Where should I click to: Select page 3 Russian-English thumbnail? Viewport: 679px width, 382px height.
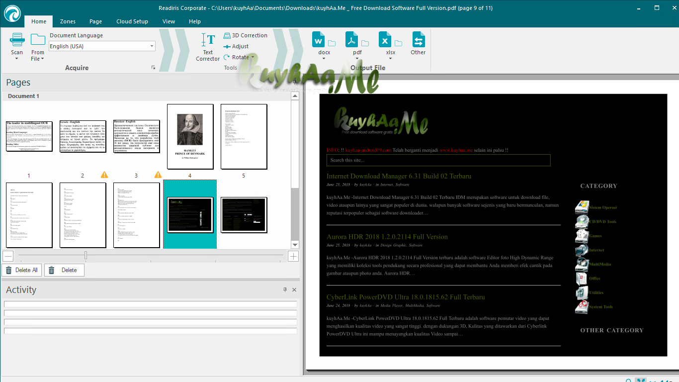pos(136,136)
